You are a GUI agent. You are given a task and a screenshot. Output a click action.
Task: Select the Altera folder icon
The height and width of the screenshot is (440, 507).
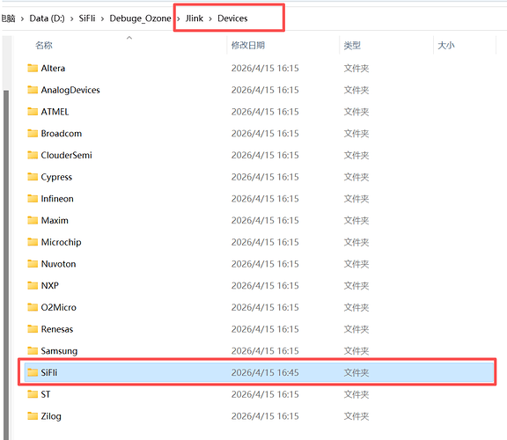click(33, 68)
